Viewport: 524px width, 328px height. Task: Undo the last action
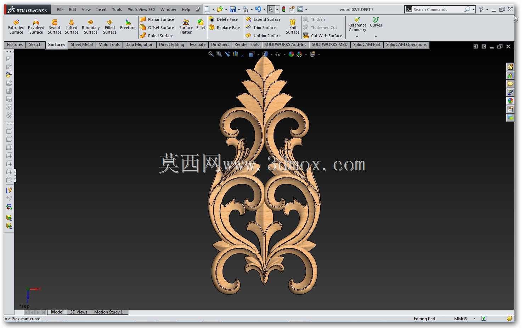point(258,10)
